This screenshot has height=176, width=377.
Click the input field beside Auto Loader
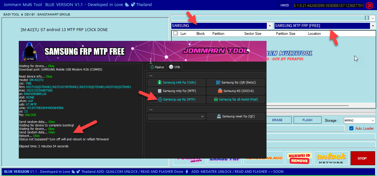pyautogui.click(x=305, y=128)
